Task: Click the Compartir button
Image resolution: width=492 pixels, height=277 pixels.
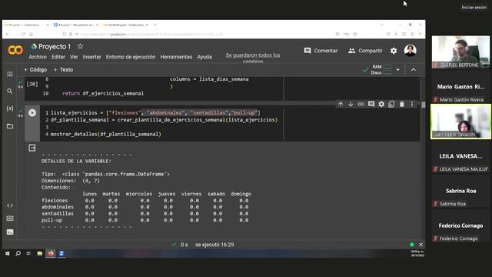Action: [365, 51]
